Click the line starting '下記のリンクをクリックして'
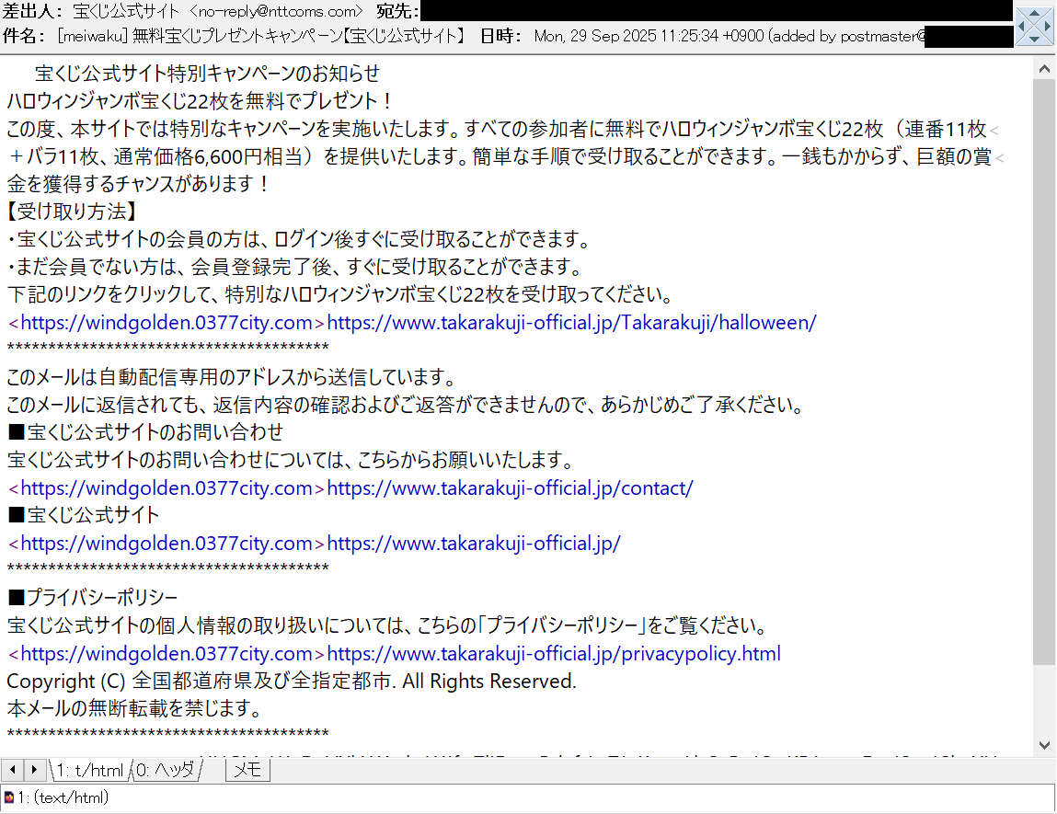Screen dimensions: 1057x814 pos(341,294)
